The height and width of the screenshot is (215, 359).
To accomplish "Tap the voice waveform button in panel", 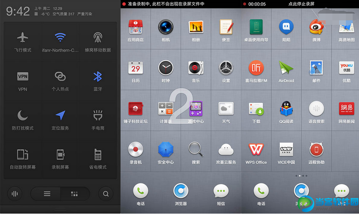I will (14, 194).
